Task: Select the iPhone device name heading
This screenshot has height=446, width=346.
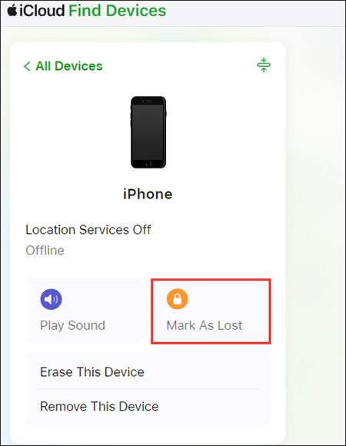Action: pos(148,195)
